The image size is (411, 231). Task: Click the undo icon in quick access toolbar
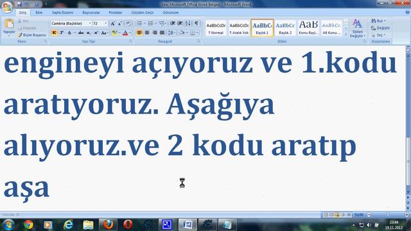point(27,4)
